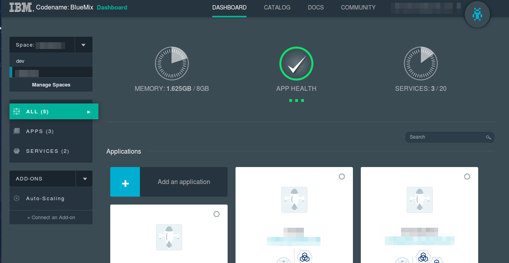The height and width of the screenshot is (263, 509).
Task: Select the dev space
Action: click(x=51, y=61)
